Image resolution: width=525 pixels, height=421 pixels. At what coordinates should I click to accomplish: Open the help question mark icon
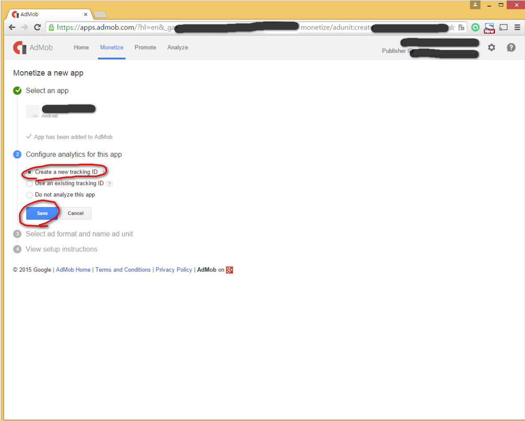coord(511,47)
